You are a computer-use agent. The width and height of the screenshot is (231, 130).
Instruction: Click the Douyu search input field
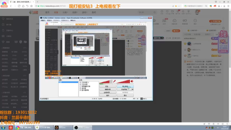click(x=145, y=12)
